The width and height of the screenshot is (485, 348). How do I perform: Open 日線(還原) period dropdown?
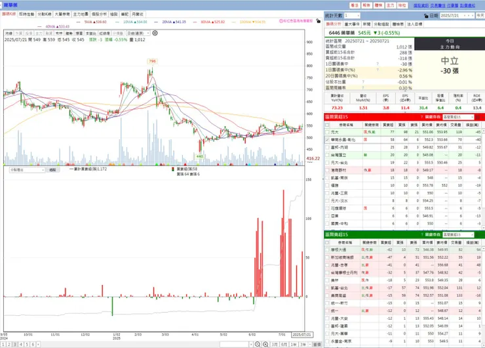138,33
